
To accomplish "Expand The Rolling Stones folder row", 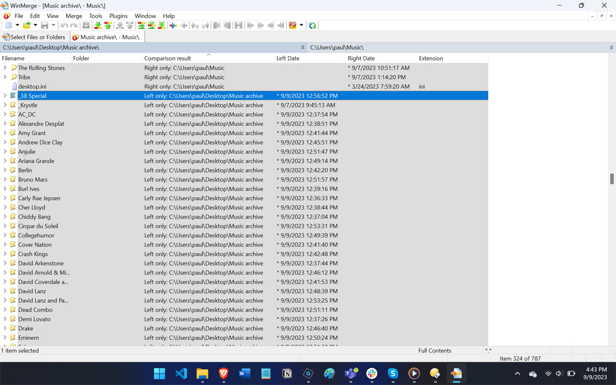I will pyautogui.click(x=5, y=68).
